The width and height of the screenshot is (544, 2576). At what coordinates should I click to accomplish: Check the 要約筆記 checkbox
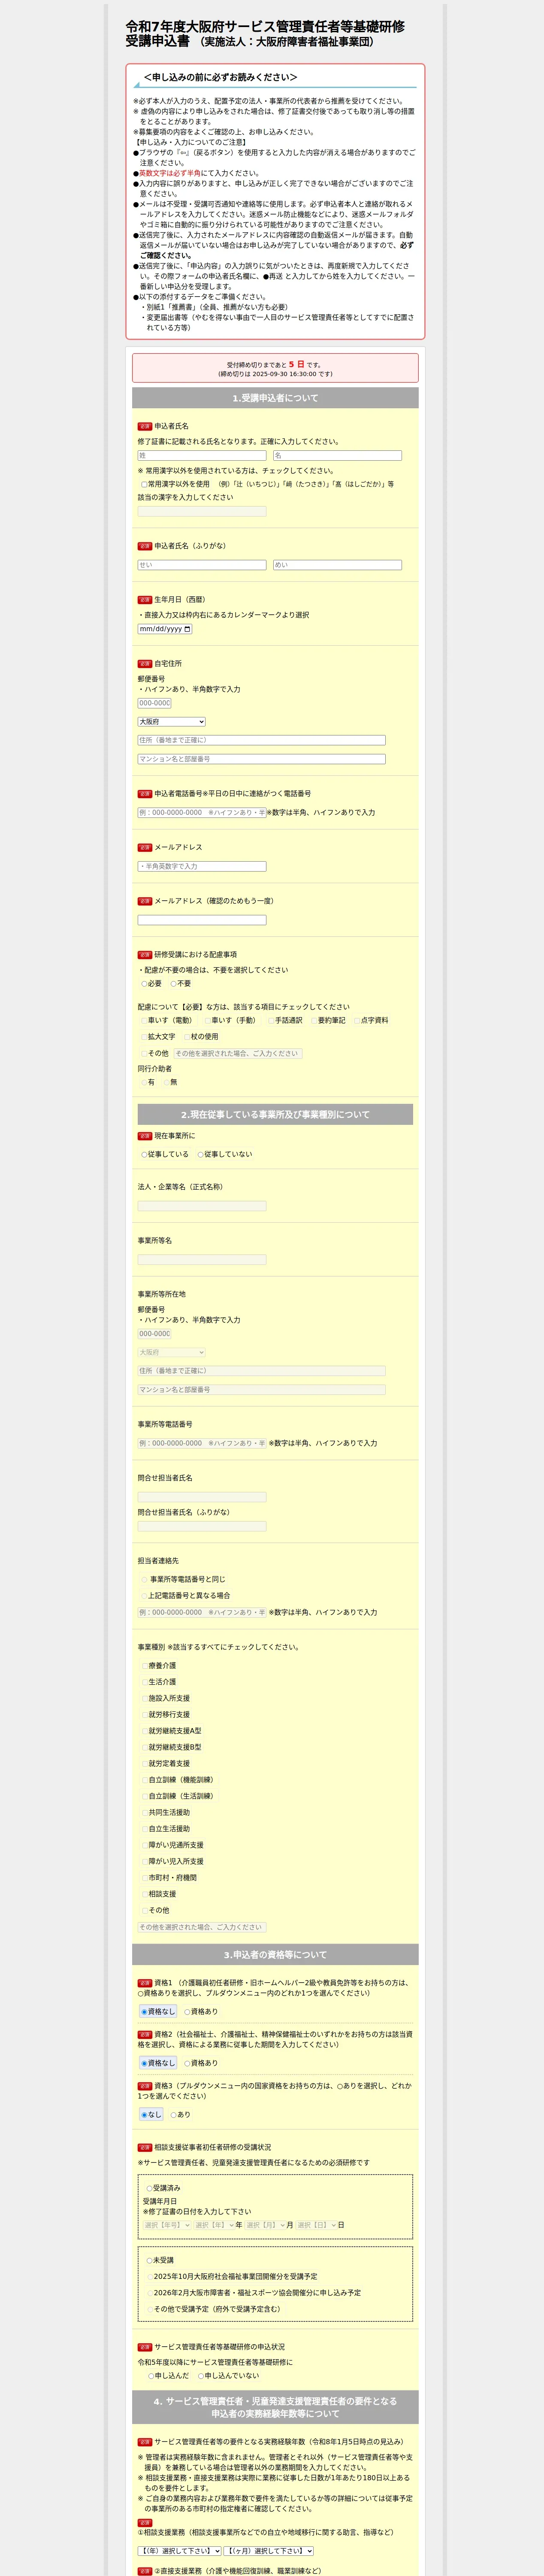coord(314,1021)
